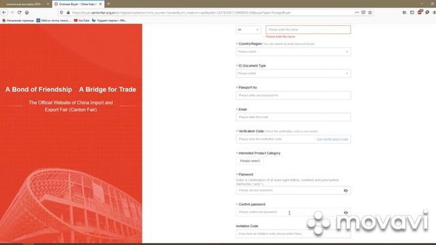Viewport: 436px width, 245px height.
Task: Close the Overseas Buyer tab
Action: [100, 4]
